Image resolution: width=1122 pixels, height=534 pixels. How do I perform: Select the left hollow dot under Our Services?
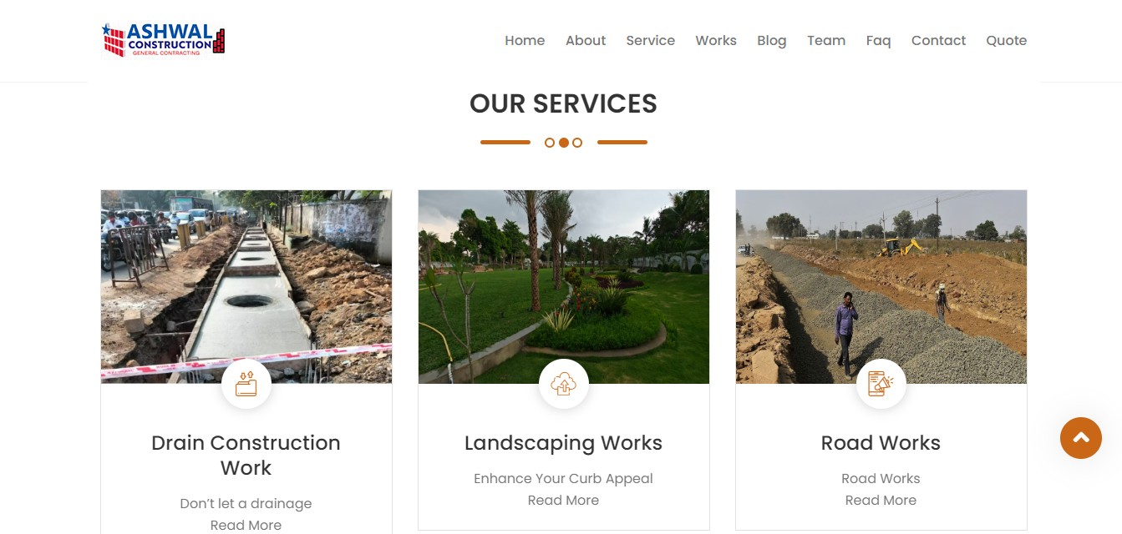[x=550, y=143]
